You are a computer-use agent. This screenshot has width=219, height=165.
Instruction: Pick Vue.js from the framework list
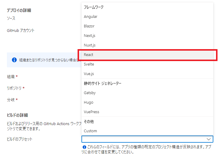(x=147, y=74)
